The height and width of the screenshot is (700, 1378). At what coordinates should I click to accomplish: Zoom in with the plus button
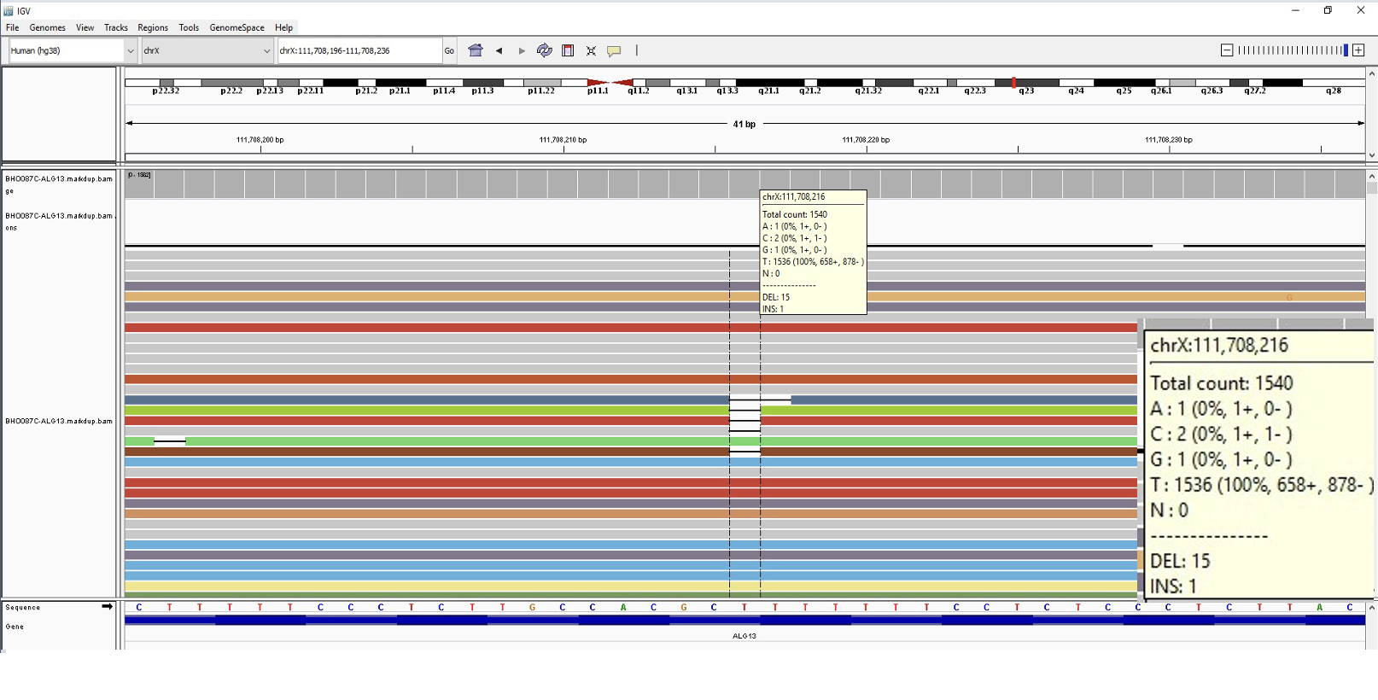(1358, 50)
